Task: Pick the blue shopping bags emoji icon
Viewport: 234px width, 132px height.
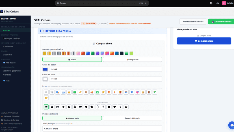Action: coord(58,92)
